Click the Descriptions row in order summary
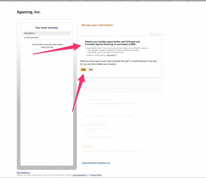This screenshot has height=178, width=206. [x=47, y=33]
